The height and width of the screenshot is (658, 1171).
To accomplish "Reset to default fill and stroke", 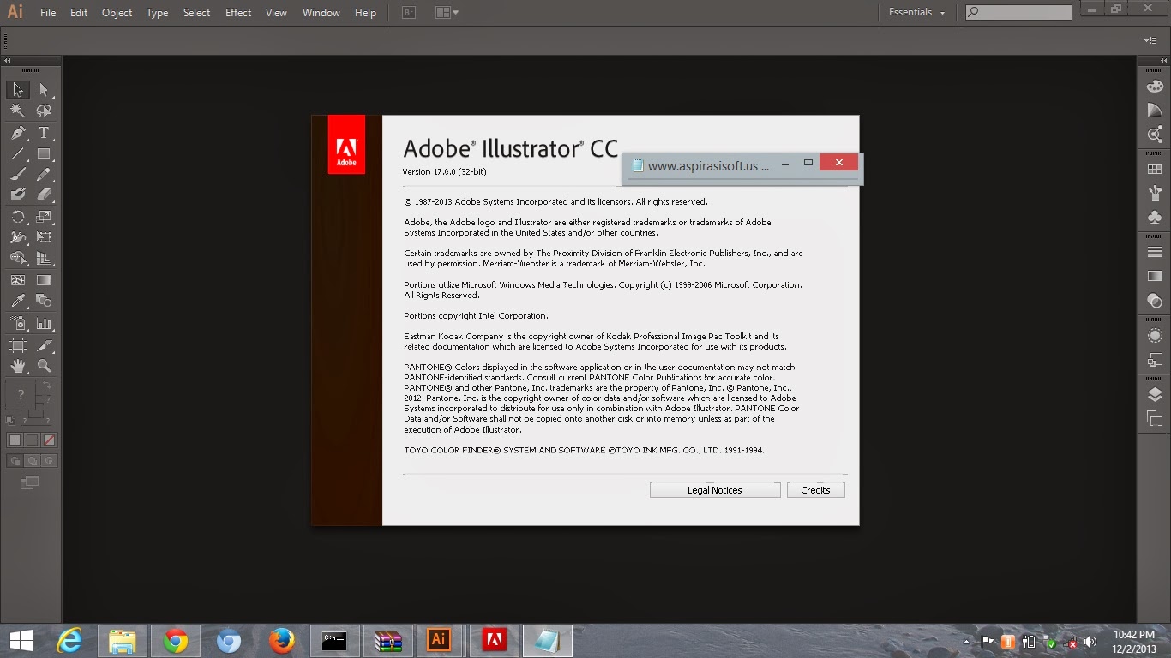I will 11,421.
